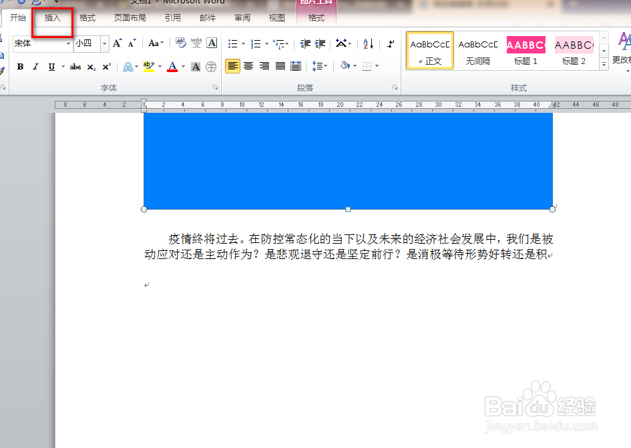The width and height of the screenshot is (631, 448).
Task: Select center alignment
Action: 248,66
